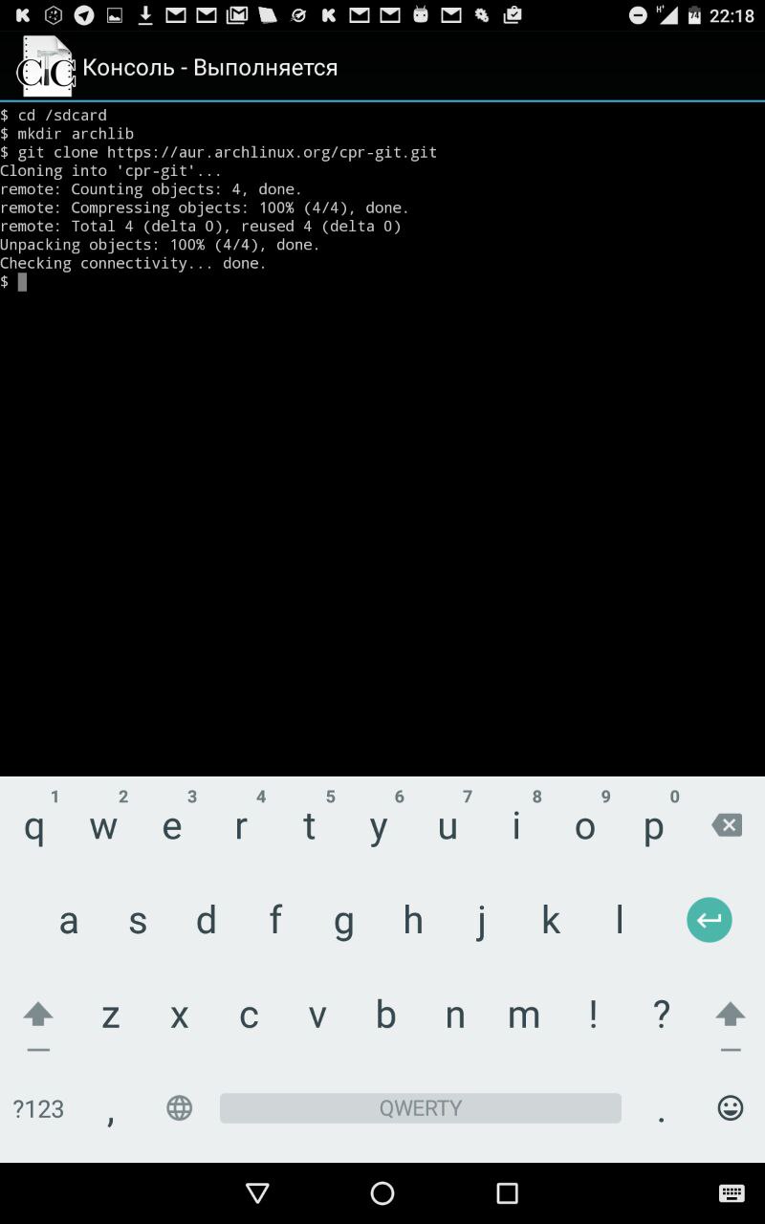Open the language switcher globe key

[179, 1107]
